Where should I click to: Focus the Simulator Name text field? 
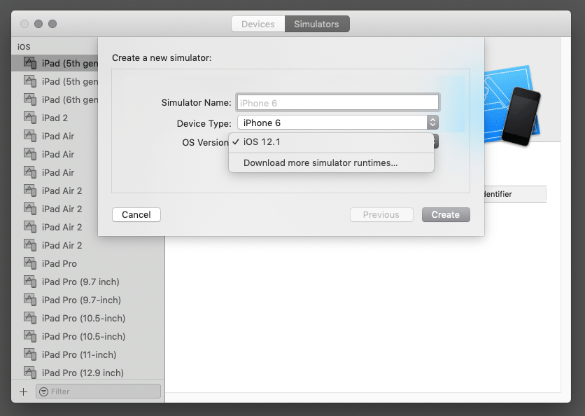tap(338, 103)
